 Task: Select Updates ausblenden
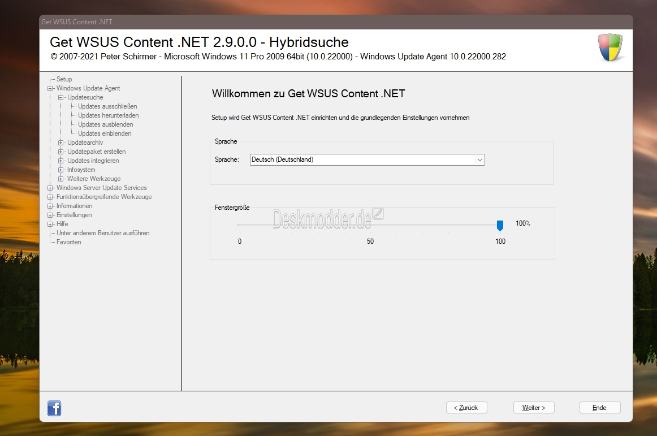tap(106, 124)
